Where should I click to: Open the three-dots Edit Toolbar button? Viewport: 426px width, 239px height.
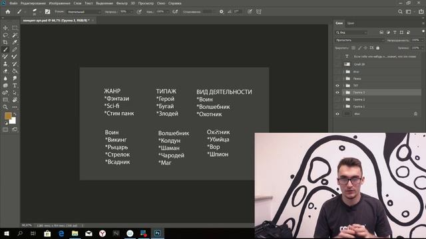coord(15,107)
